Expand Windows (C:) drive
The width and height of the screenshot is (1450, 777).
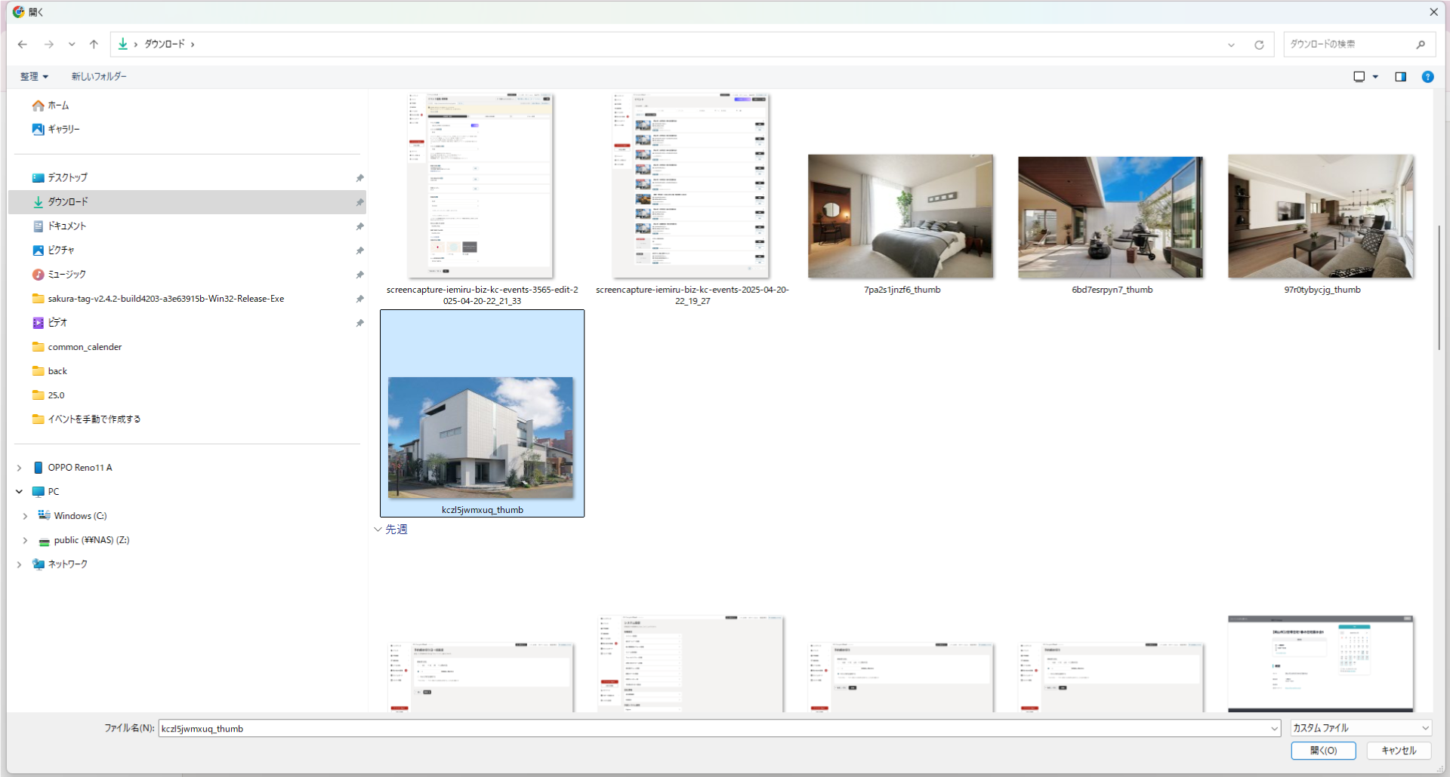[25, 516]
